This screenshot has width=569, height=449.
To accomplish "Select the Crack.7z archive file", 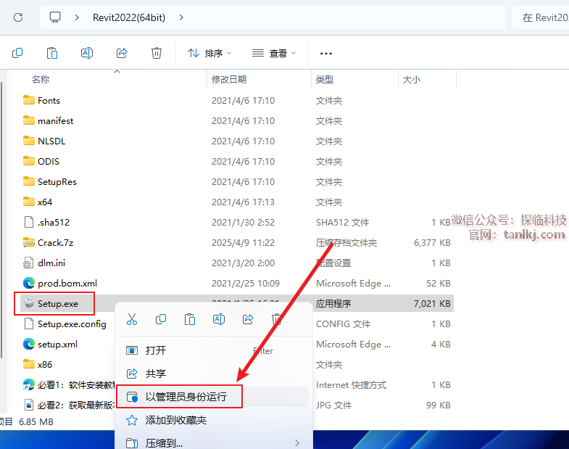I will tap(55, 243).
